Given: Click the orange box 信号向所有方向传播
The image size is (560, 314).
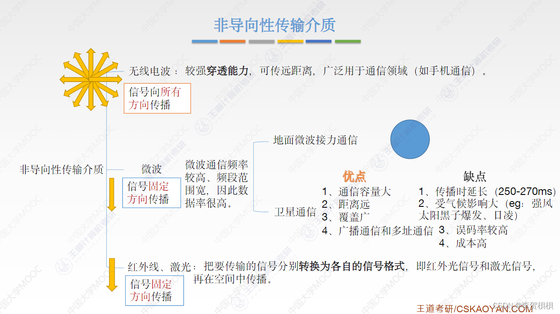Looking at the screenshot, I should click(x=157, y=98).
